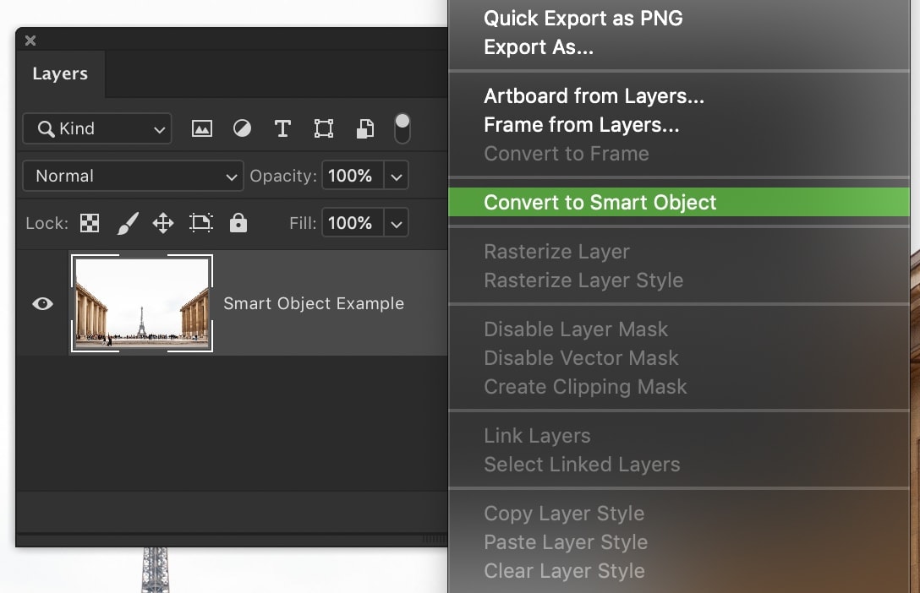
Task: Hide the Smart Object Example layer
Action: click(x=42, y=303)
